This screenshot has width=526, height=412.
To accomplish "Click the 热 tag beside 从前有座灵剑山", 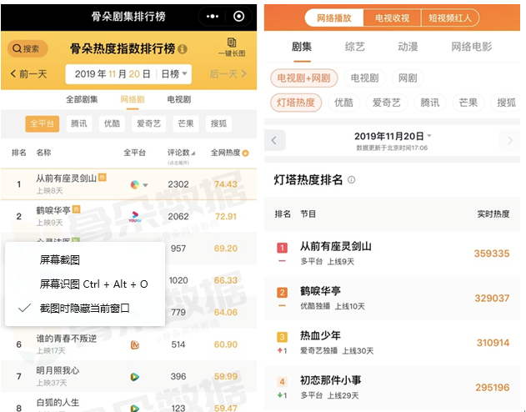I will [103, 177].
